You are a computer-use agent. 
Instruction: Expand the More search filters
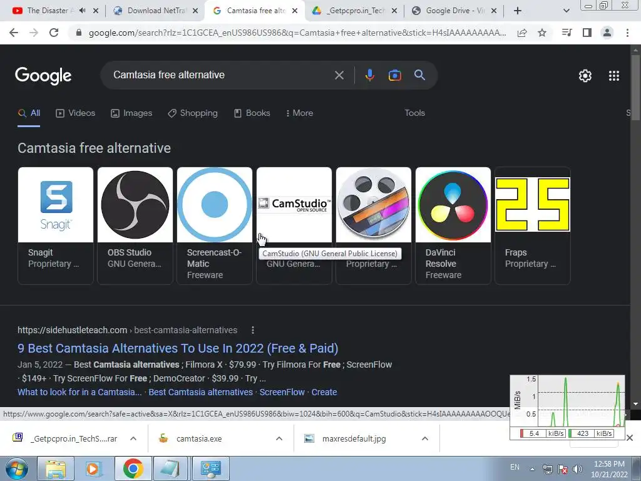(300, 113)
